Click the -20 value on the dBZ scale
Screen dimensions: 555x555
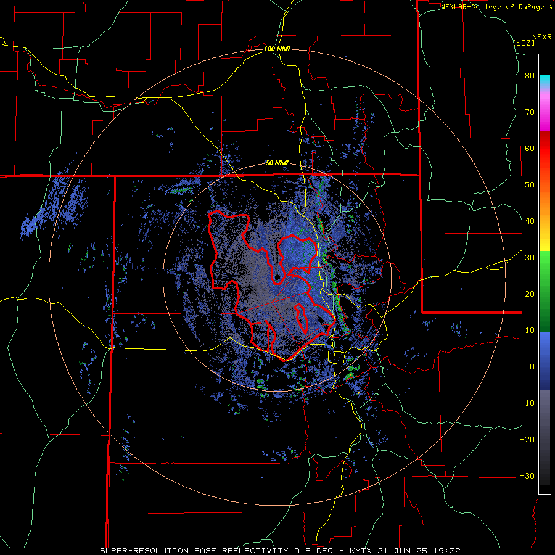527,439
